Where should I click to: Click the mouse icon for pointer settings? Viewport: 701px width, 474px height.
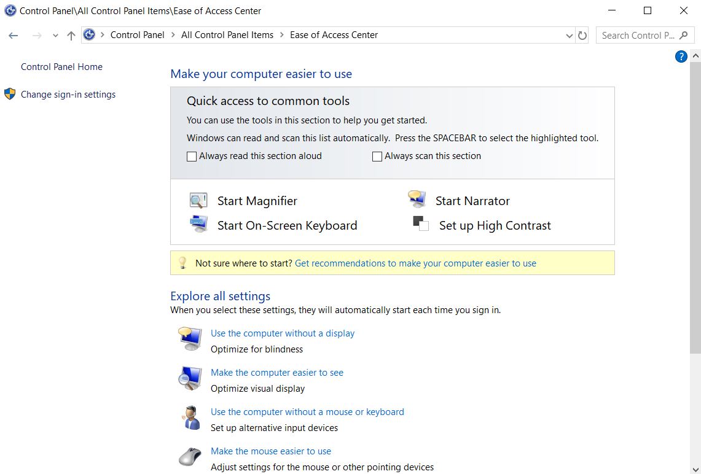(190, 457)
